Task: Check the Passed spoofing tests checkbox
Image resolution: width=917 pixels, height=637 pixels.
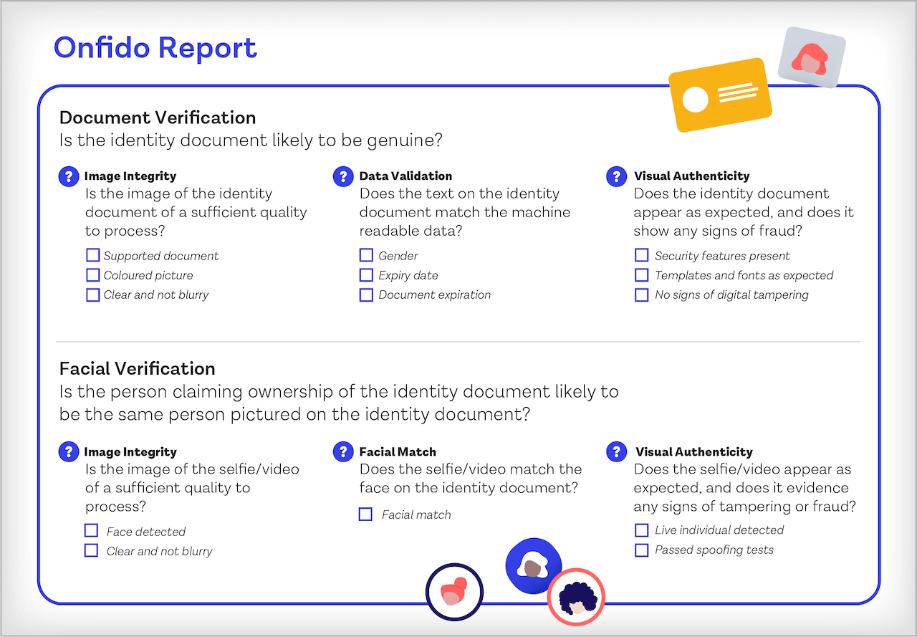Action: (x=640, y=550)
